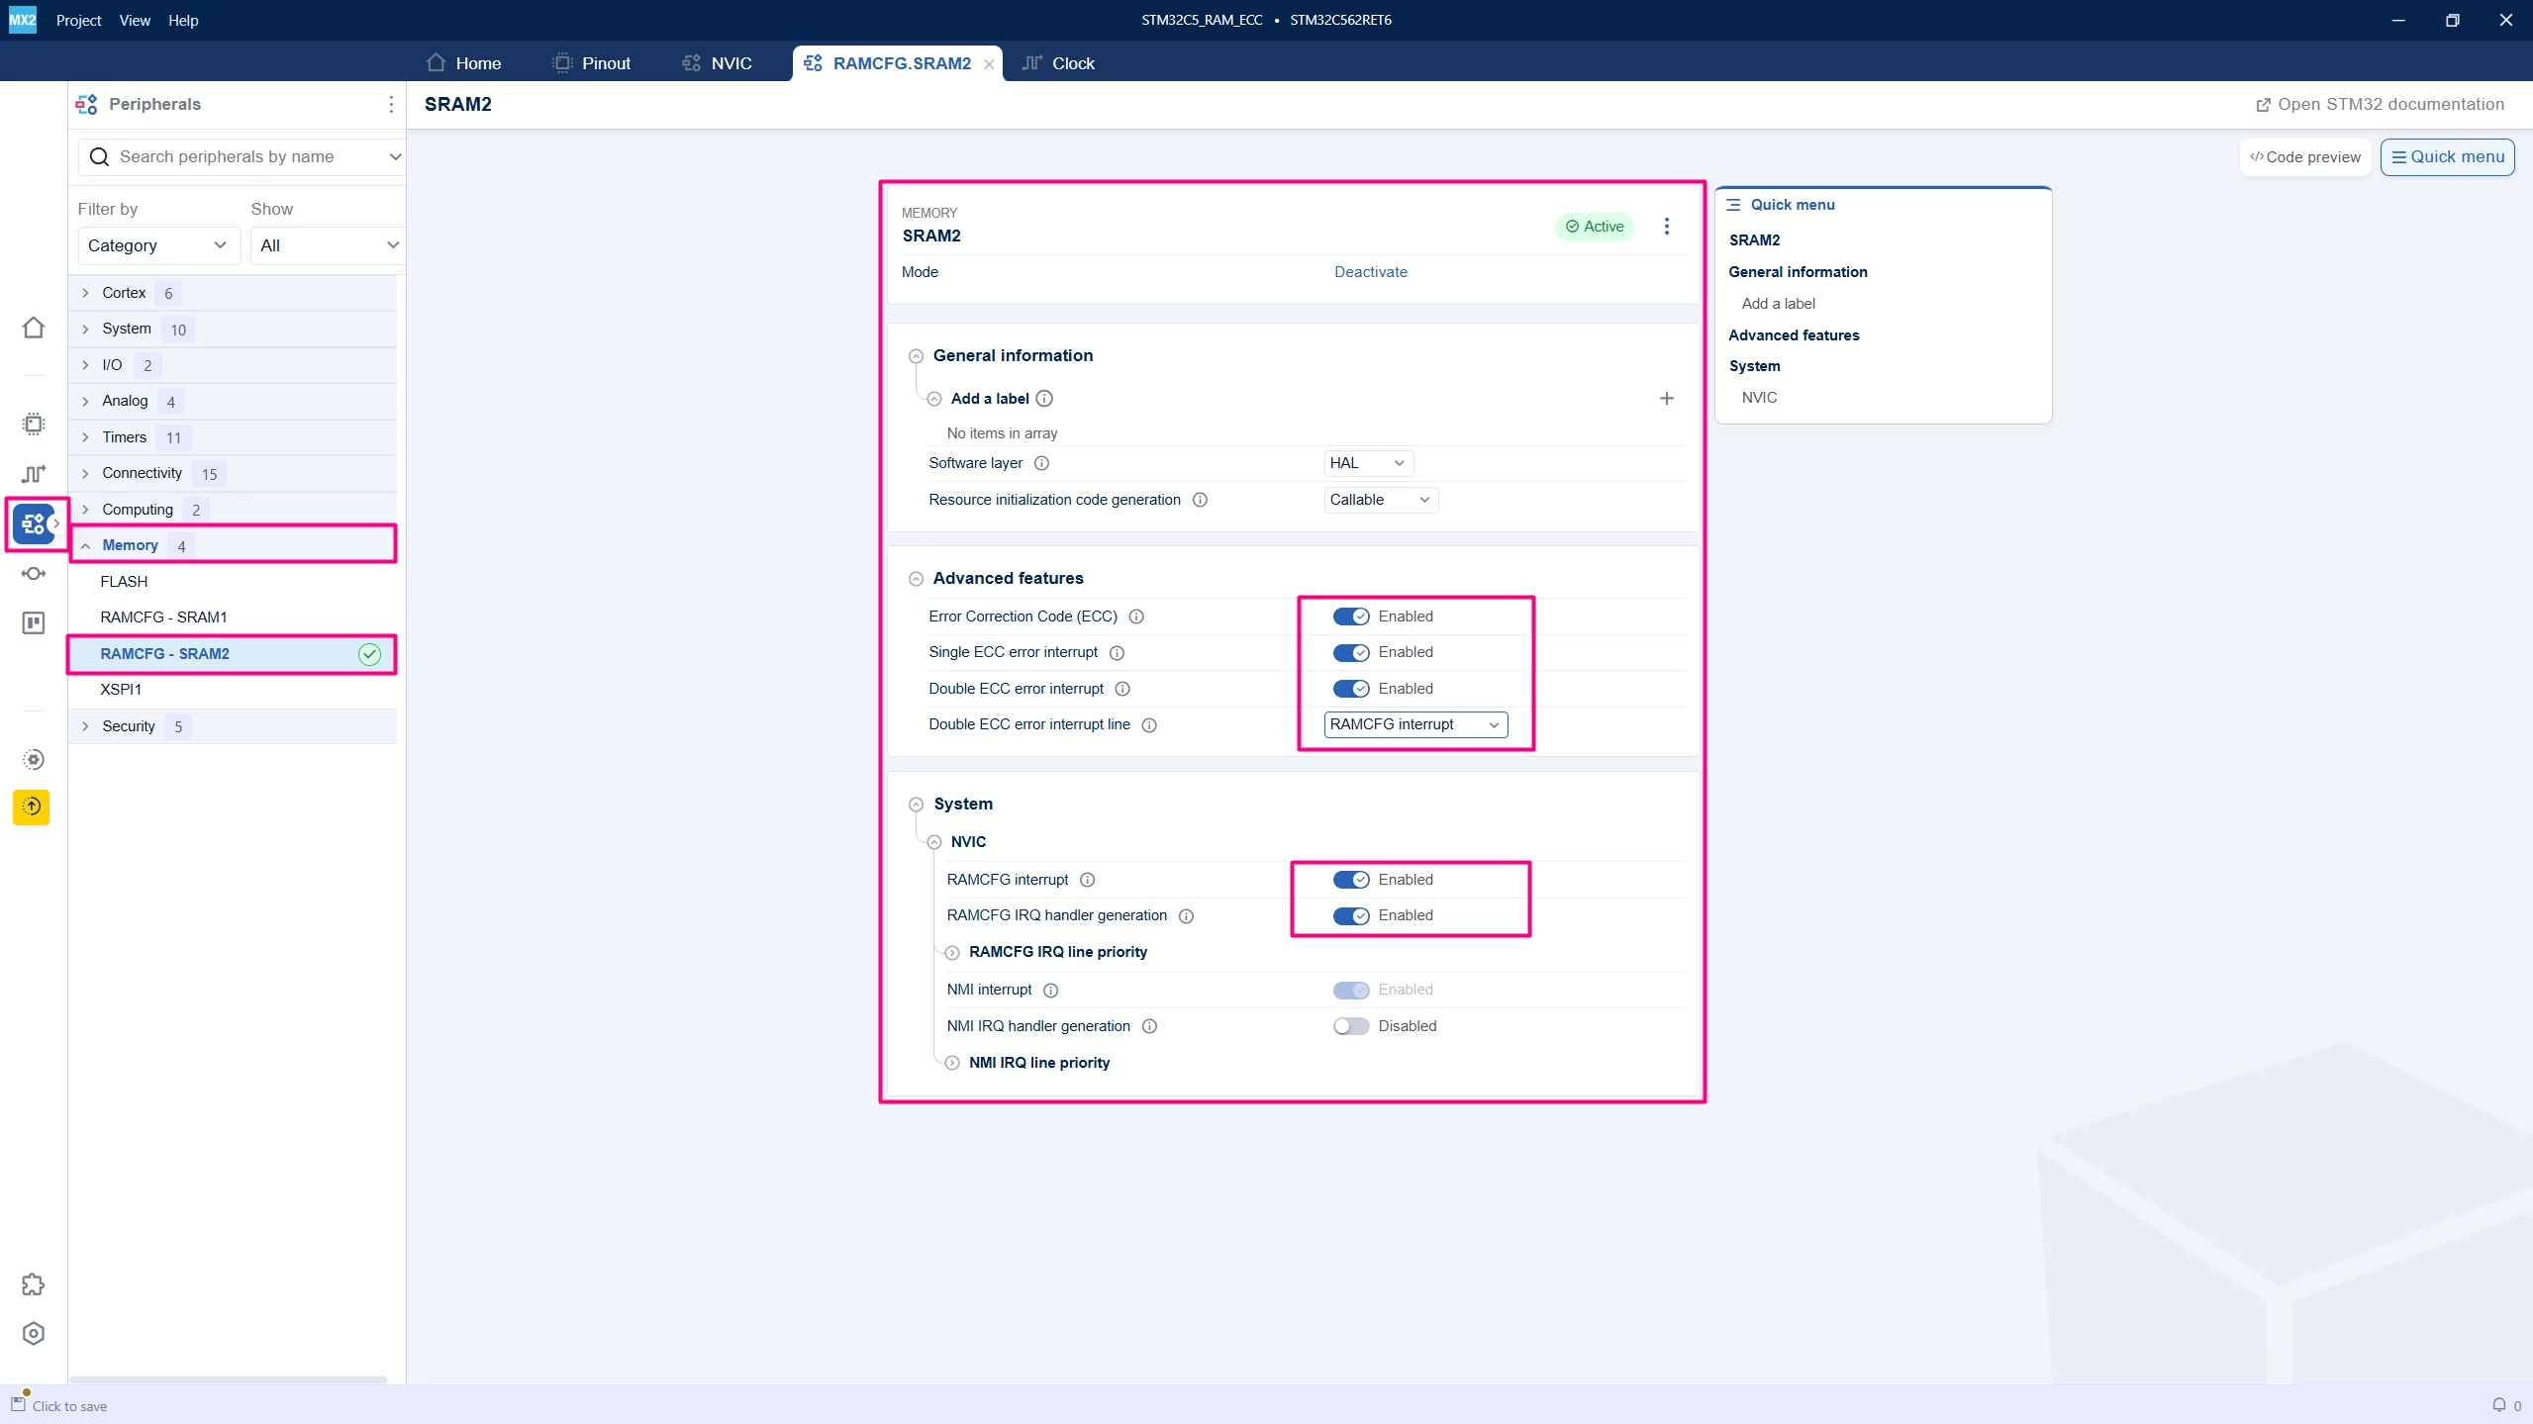
Task: Click the Quick menu button
Action: pyautogui.click(x=2447, y=157)
